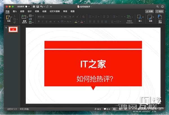Open the 审阅 (Review) ribbon tab

coord(65,11)
